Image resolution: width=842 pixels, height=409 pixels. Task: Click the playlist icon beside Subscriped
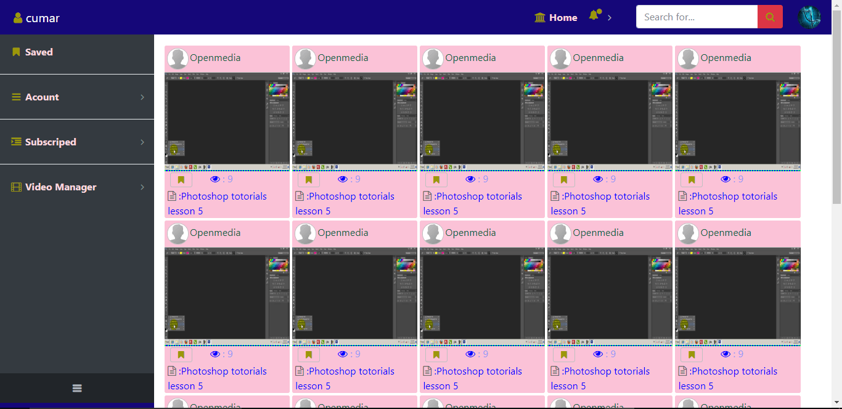(16, 142)
